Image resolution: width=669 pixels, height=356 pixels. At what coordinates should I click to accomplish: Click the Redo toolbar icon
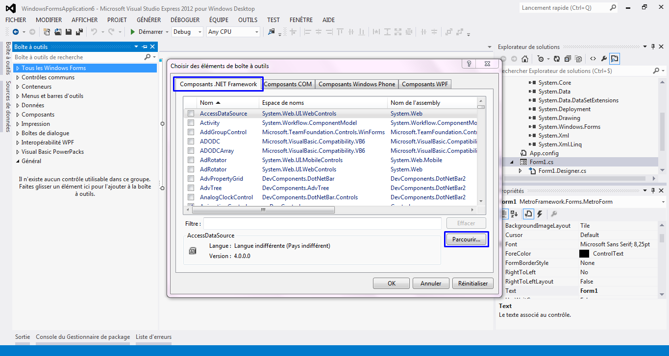pyautogui.click(x=111, y=32)
